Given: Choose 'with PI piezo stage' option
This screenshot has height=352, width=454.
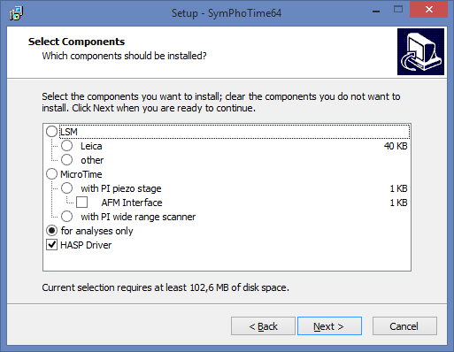Looking at the screenshot, I should [x=66, y=188].
